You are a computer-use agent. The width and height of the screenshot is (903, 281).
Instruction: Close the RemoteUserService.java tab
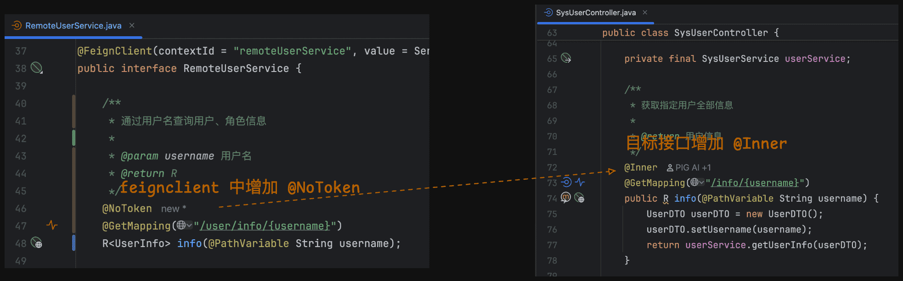132,26
